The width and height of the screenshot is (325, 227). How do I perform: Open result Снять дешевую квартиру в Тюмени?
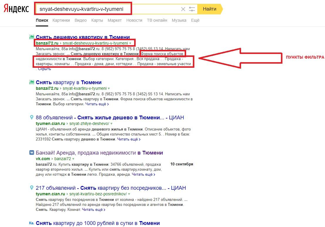tap(83, 37)
